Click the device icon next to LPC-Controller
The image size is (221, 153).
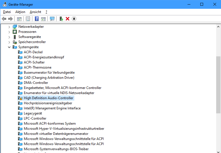[x=20, y=118]
